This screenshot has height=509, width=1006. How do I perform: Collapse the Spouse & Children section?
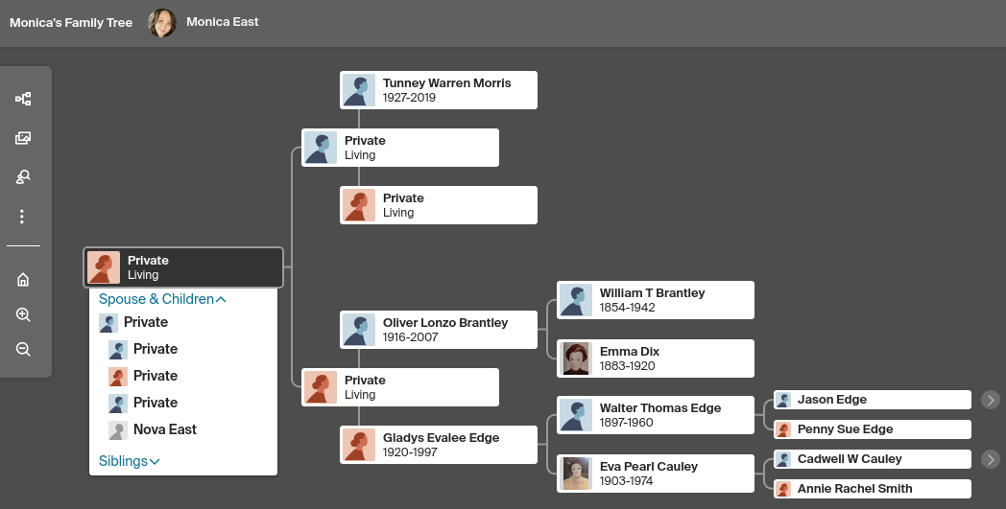162,299
